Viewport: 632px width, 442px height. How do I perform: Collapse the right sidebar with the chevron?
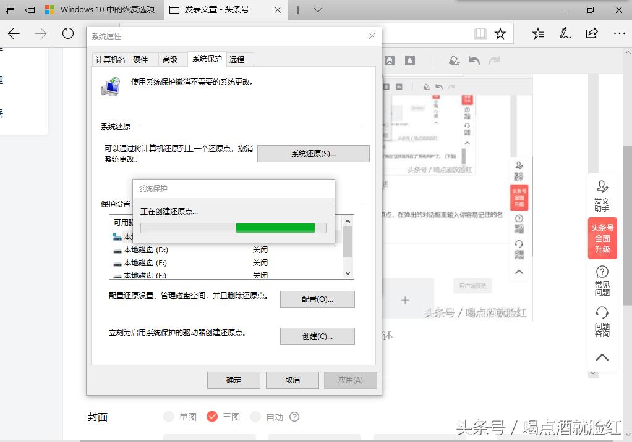(602, 357)
